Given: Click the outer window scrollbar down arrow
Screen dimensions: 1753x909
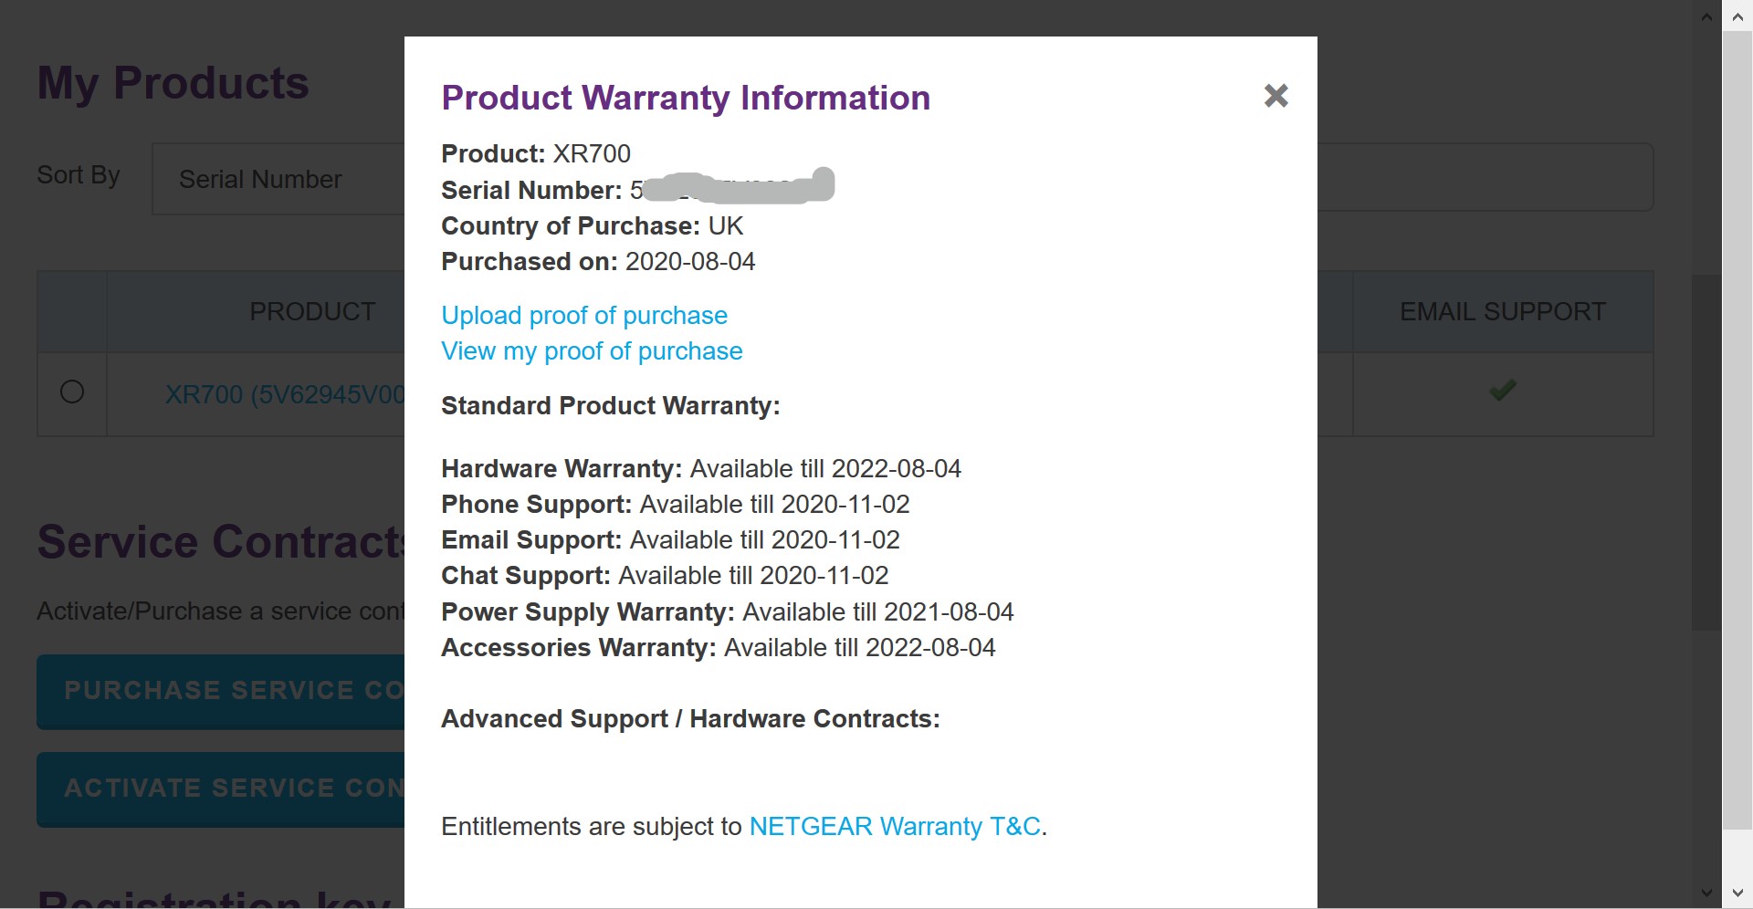Looking at the screenshot, I should click(1737, 893).
